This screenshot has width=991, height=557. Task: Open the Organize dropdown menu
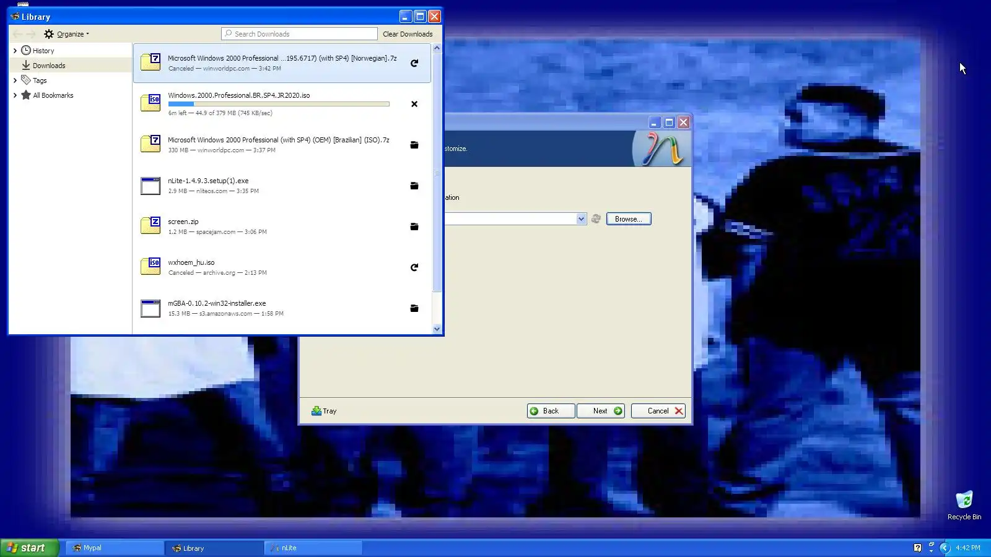(x=66, y=34)
